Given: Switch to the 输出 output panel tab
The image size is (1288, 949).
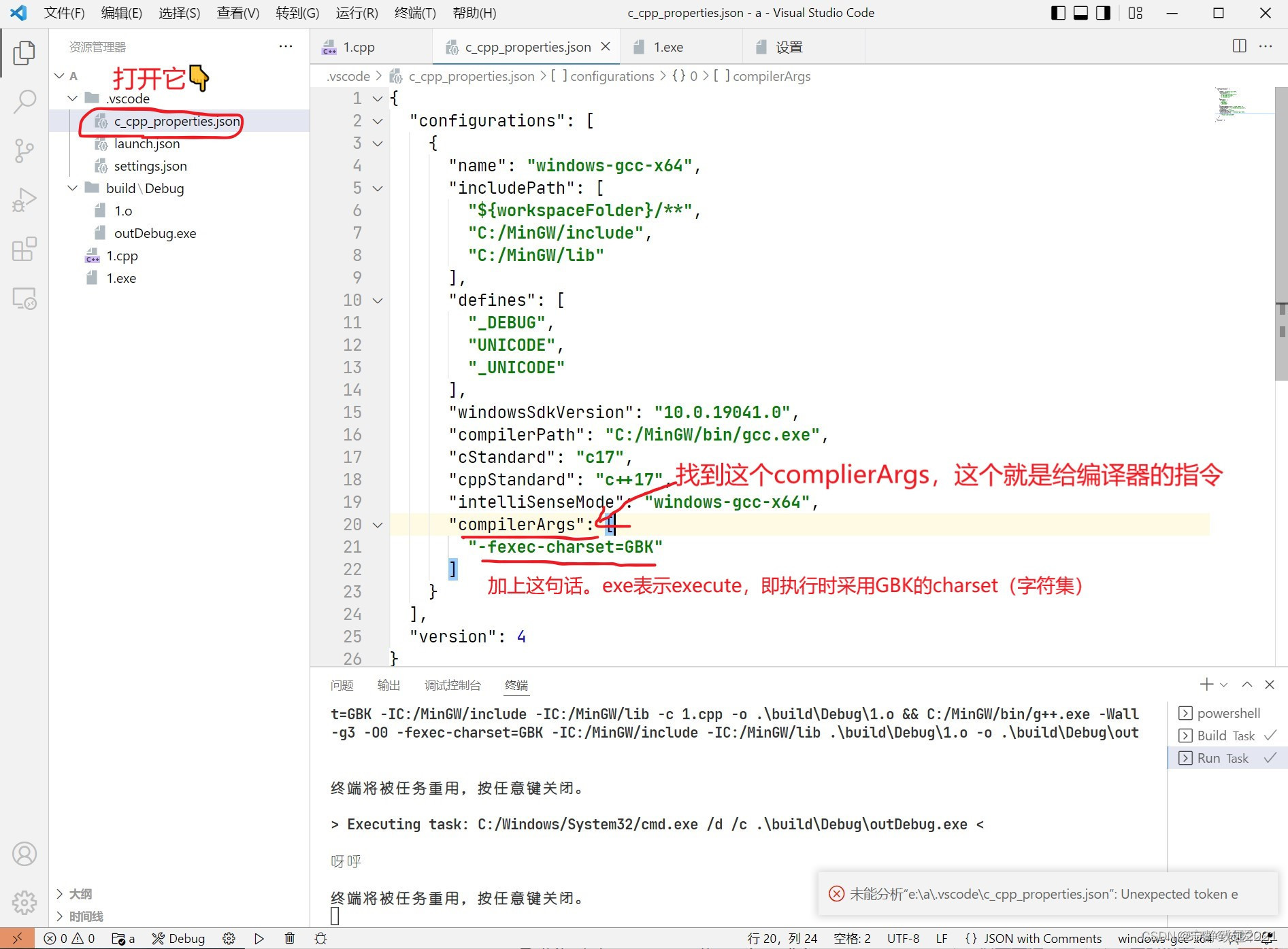Looking at the screenshot, I should (389, 685).
